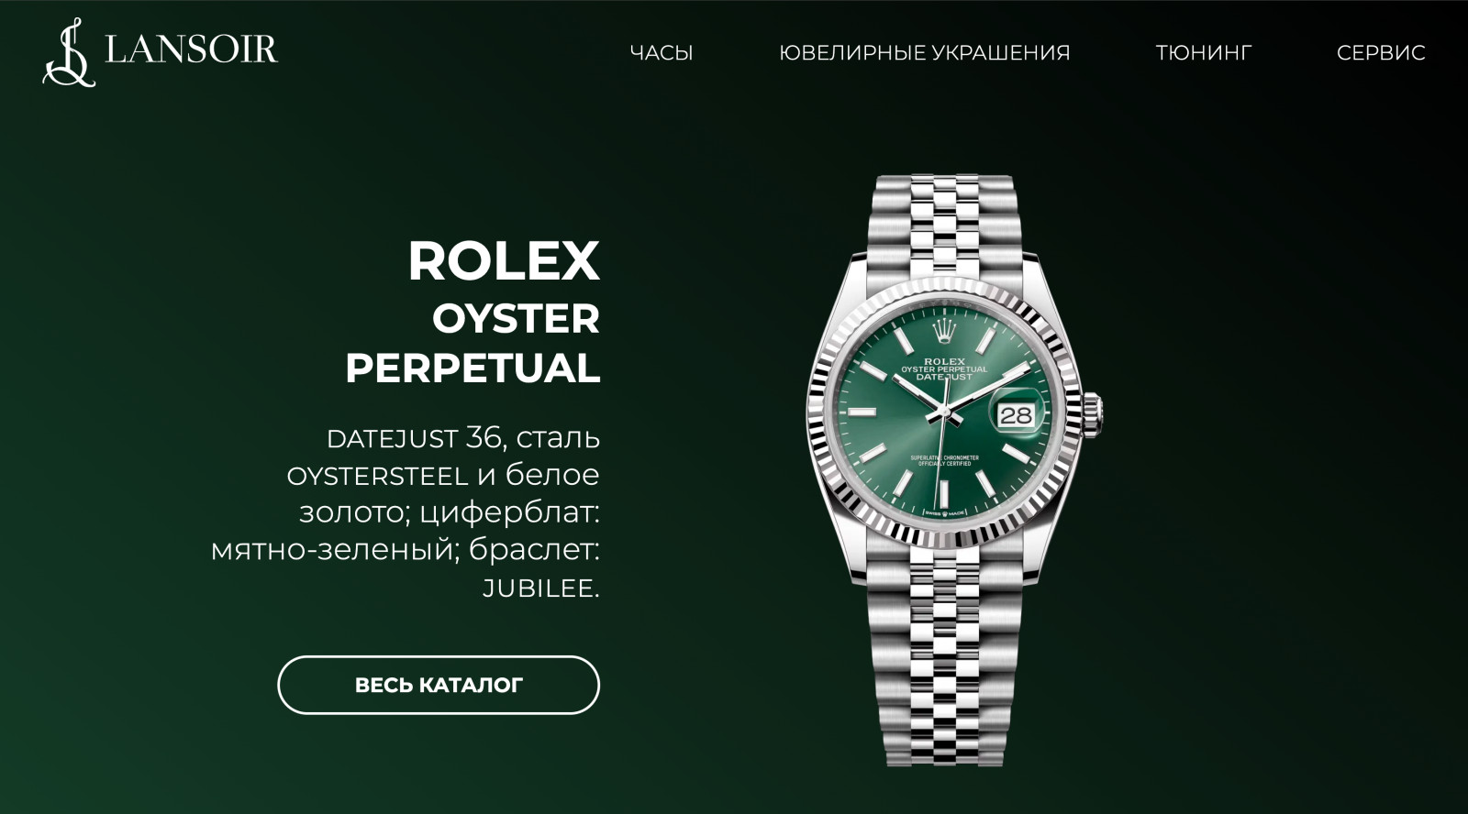Open the ЧАСЫ menu item
Image resolution: width=1468 pixels, height=814 pixels.
click(x=662, y=53)
